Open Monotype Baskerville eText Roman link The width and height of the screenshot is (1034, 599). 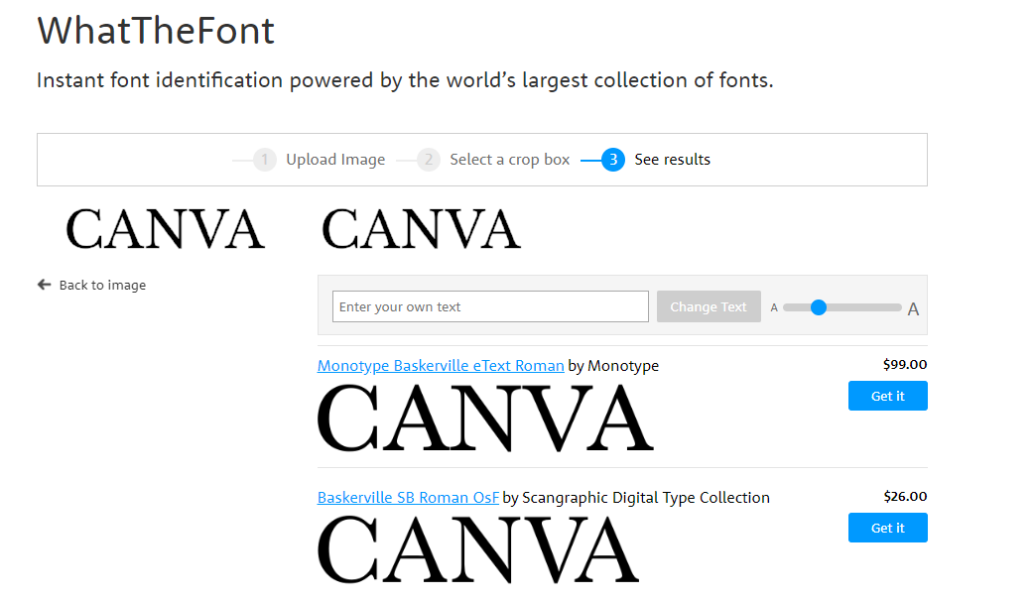(x=441, y=366)
